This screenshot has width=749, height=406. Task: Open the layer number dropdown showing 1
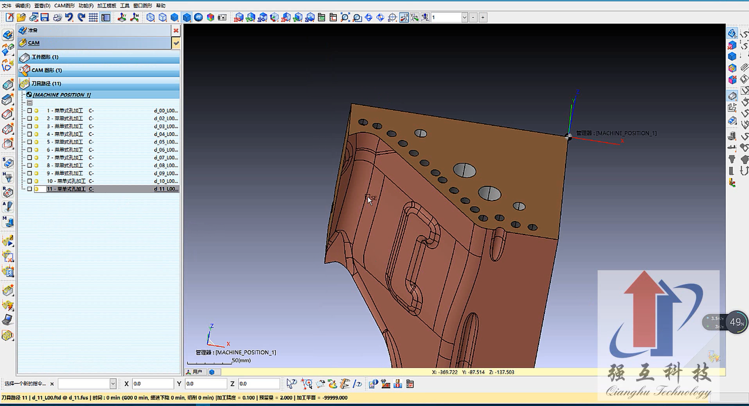pyautogui.click(x=464, y=17)
